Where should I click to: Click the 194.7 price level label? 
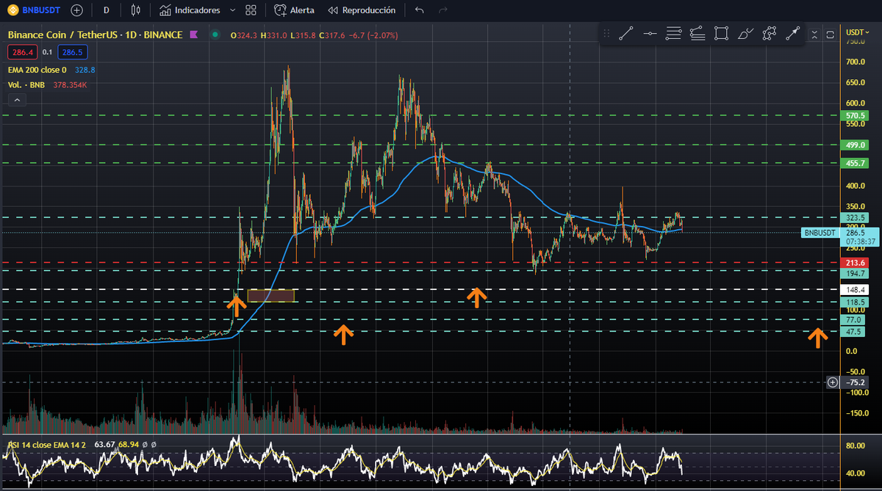coord(856,273)
